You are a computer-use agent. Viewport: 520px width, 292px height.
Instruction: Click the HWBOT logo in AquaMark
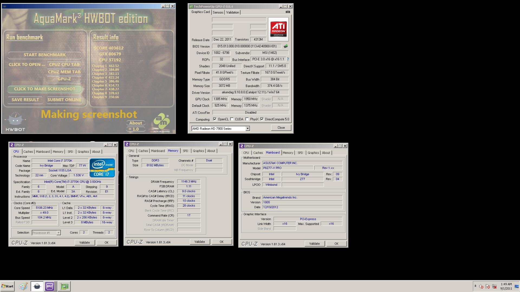click(x=15, y=122)
